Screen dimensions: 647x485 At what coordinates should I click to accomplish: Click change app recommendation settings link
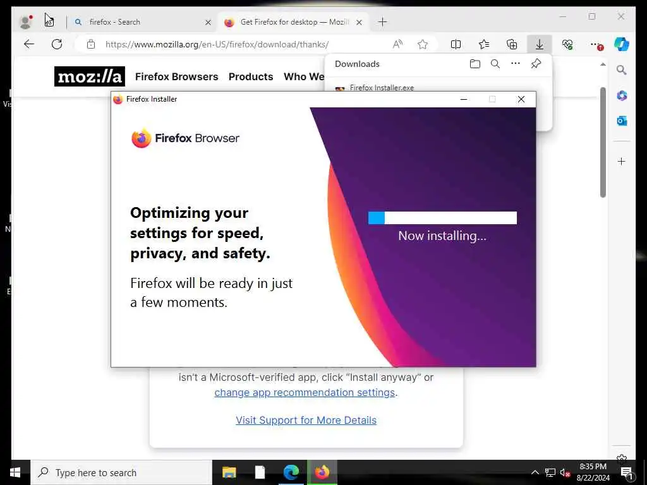tap(305, 392)
